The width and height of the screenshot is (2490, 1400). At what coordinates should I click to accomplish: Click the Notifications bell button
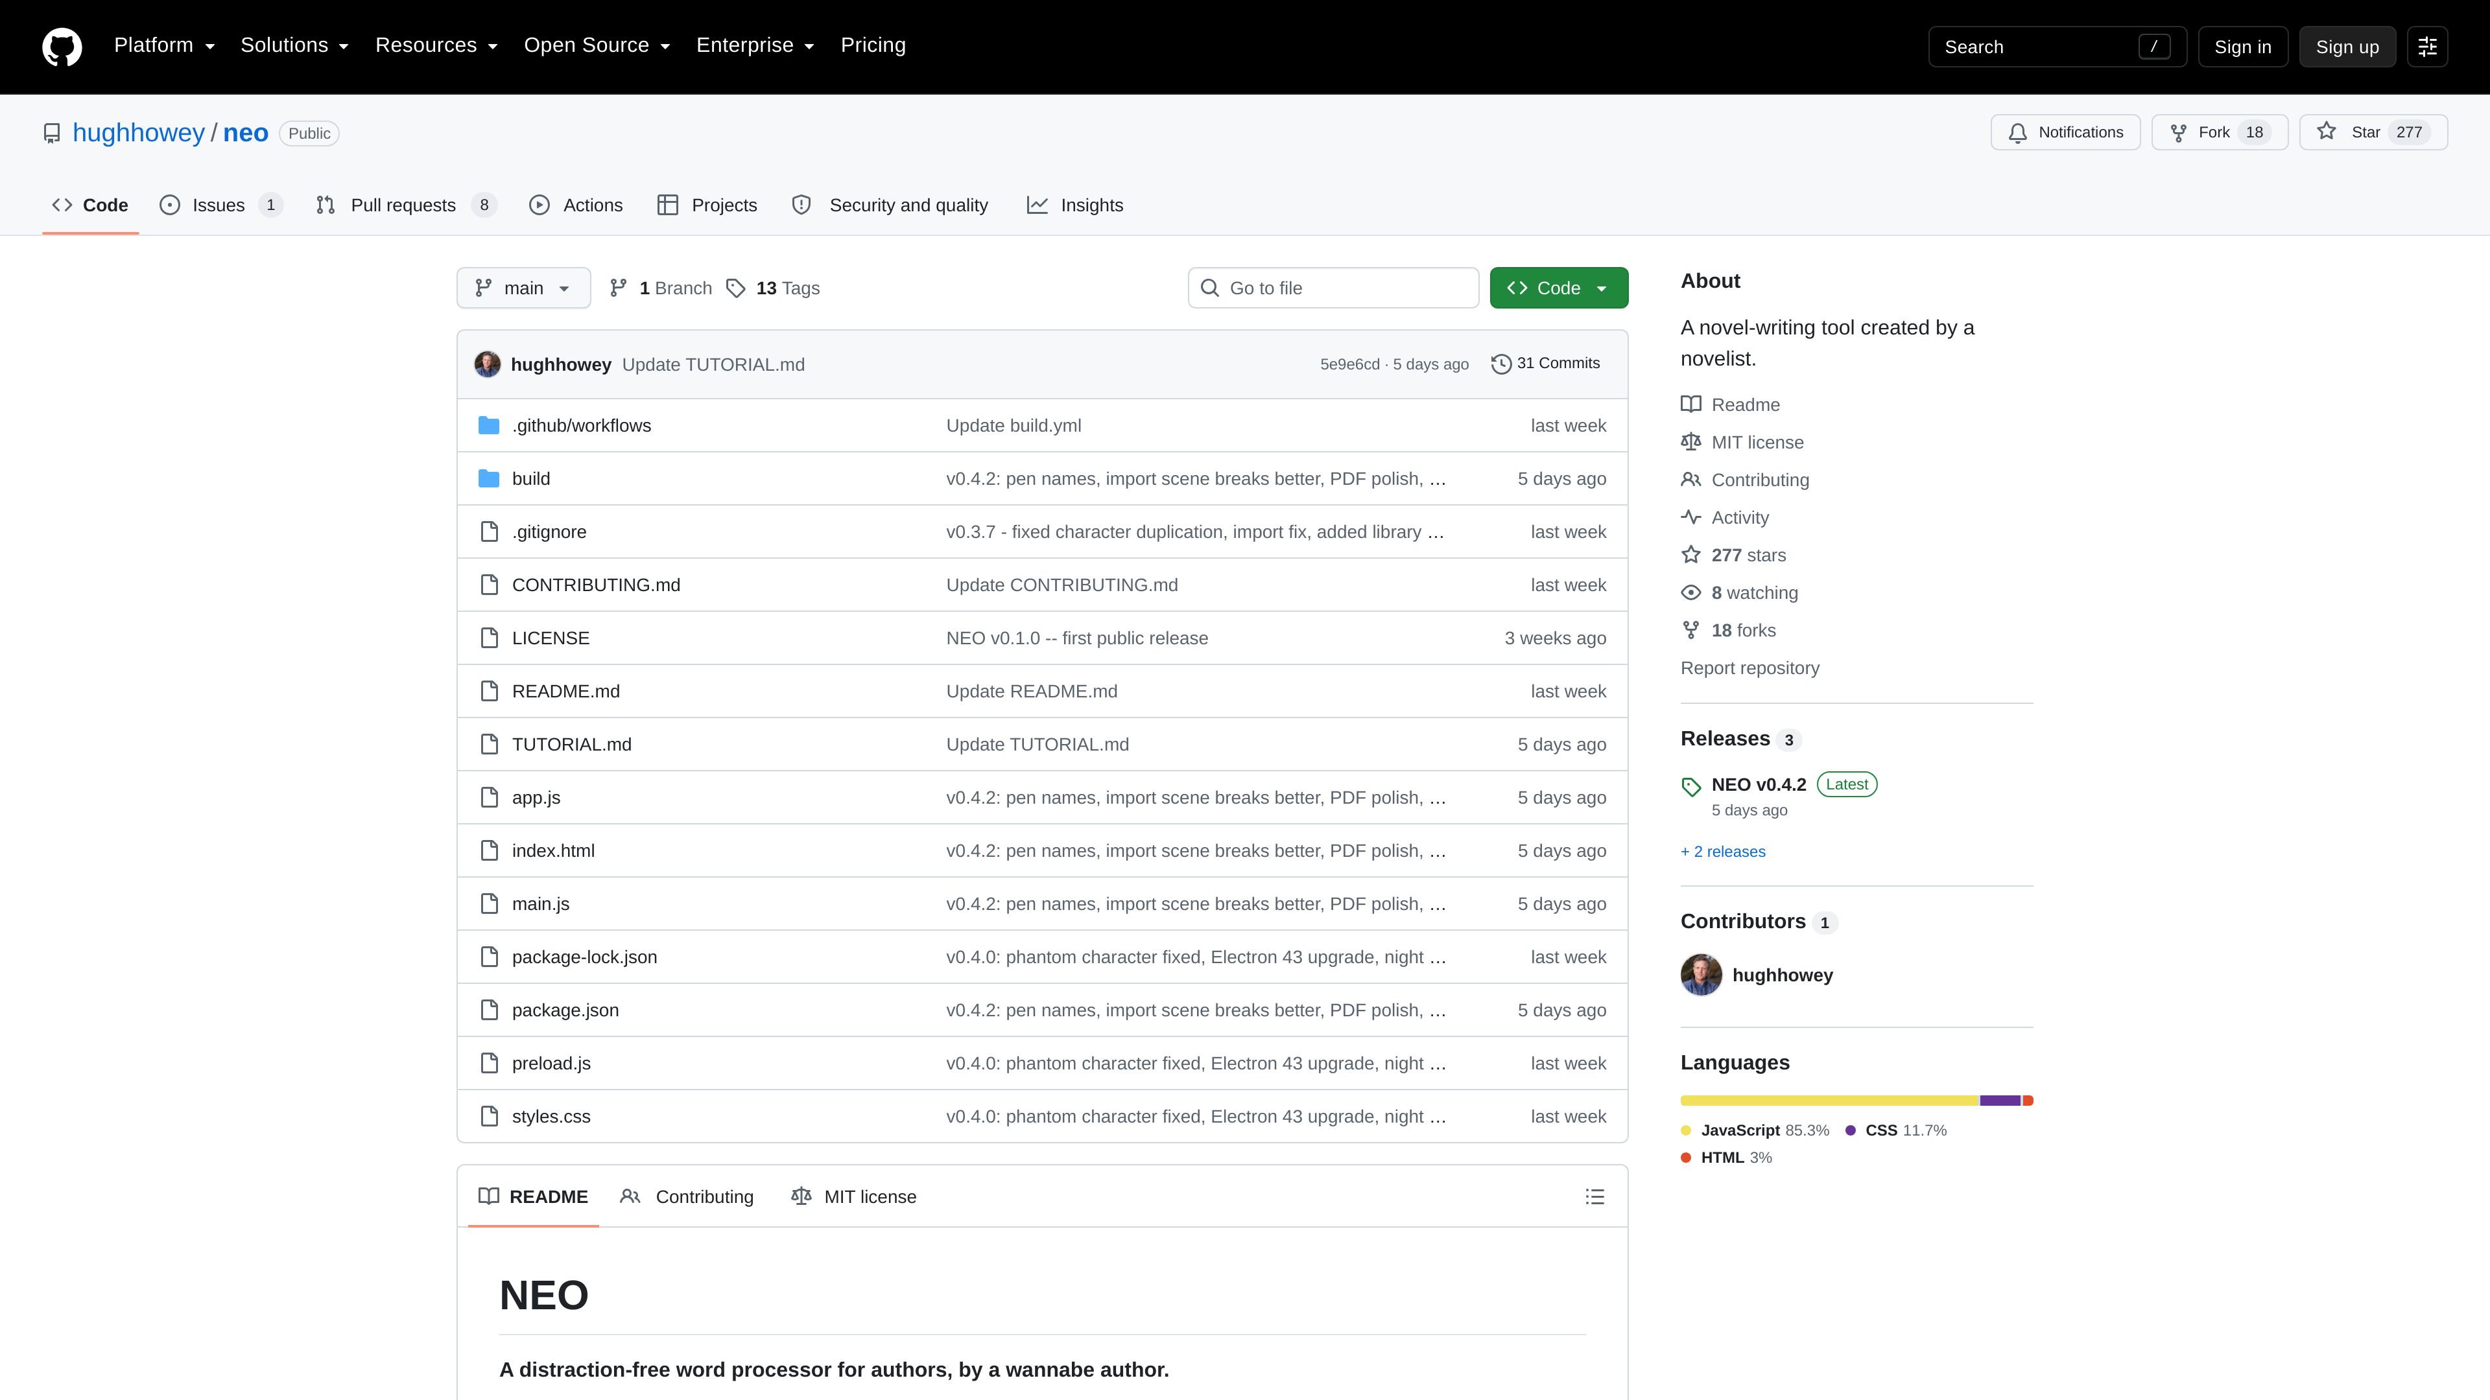(x=2065, y=132)
